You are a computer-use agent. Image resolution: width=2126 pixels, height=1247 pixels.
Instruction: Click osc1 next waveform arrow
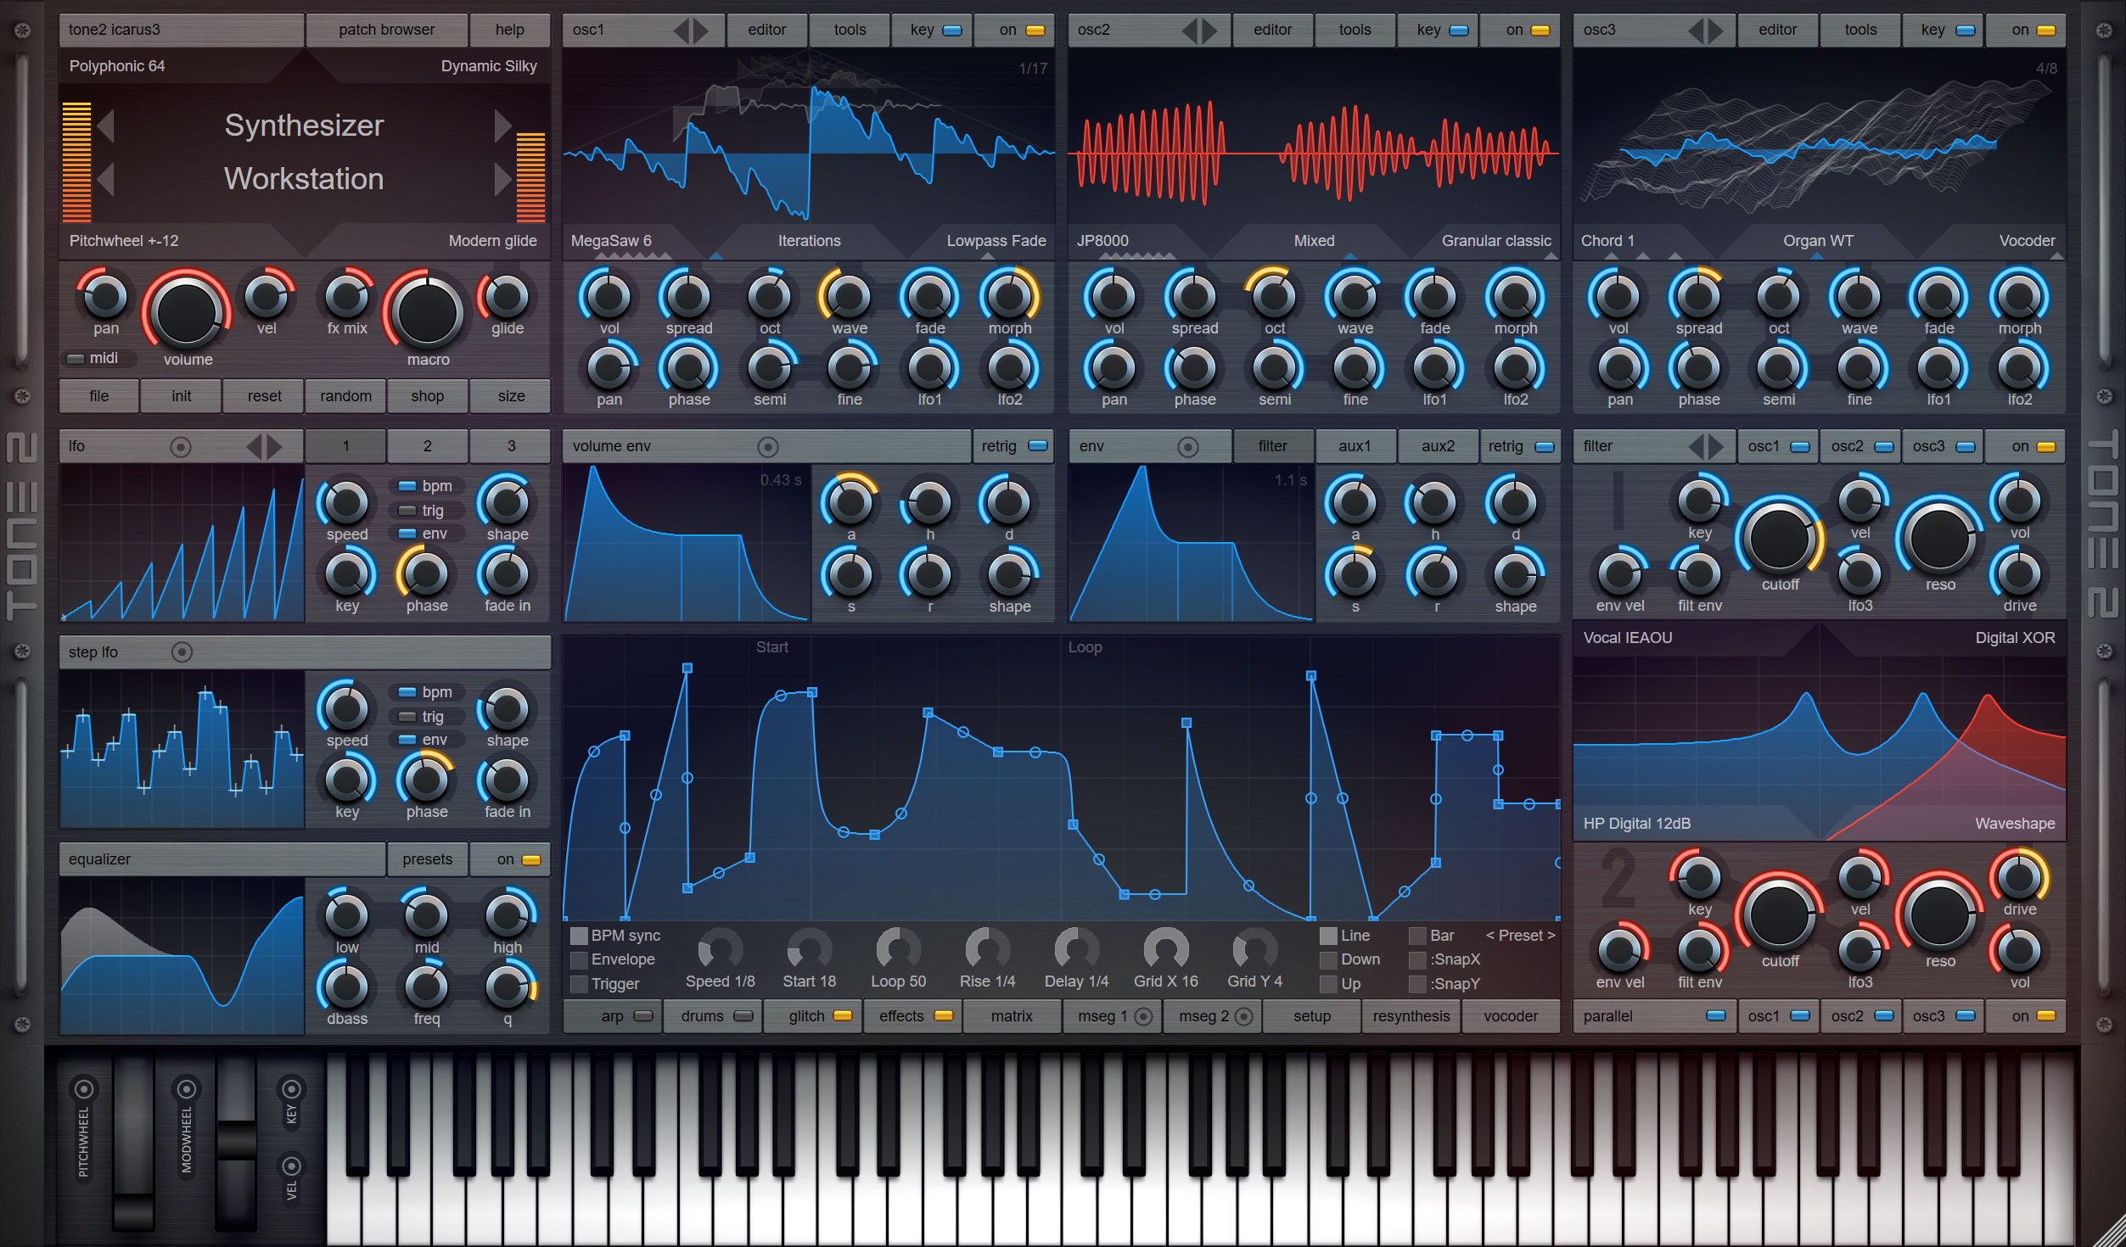coord(701,31)
